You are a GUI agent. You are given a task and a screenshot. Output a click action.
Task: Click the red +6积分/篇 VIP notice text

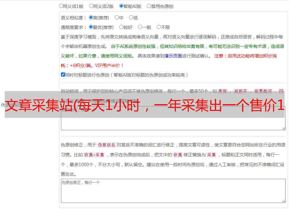coord(92,65)
